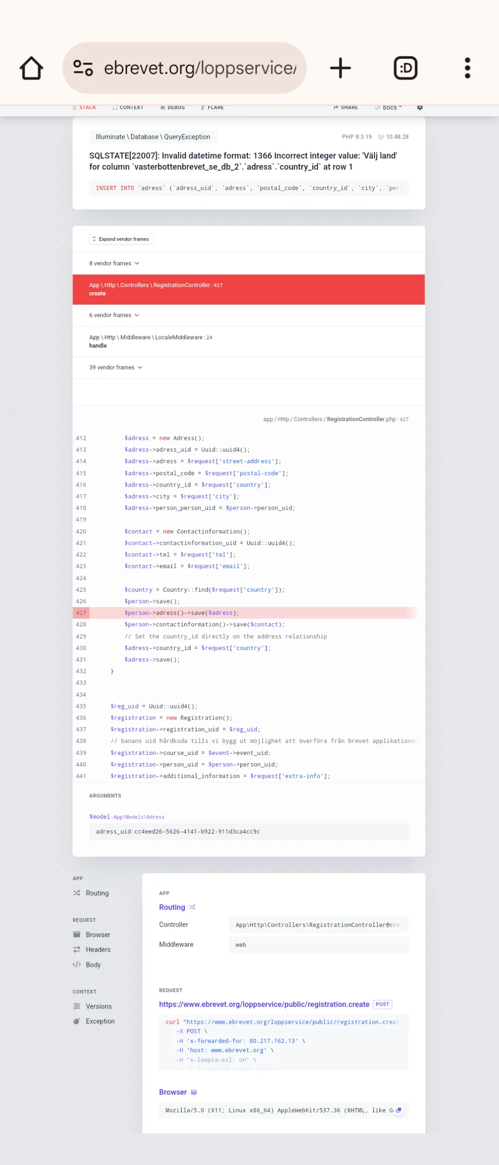Click the settings gear in Ignition header
Viewport: 499px width, 1165px height.
420,107
